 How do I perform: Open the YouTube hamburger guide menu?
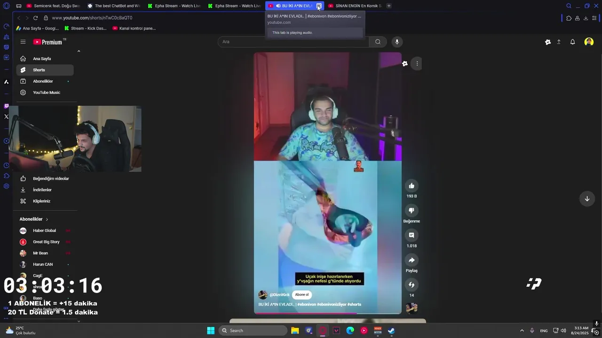[x=23, y=42]
